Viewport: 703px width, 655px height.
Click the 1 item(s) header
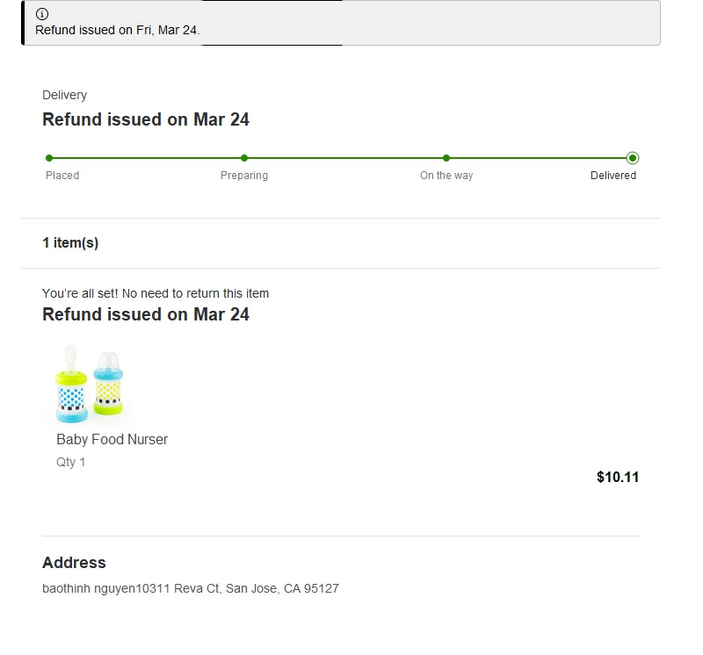tap(70, 243)
